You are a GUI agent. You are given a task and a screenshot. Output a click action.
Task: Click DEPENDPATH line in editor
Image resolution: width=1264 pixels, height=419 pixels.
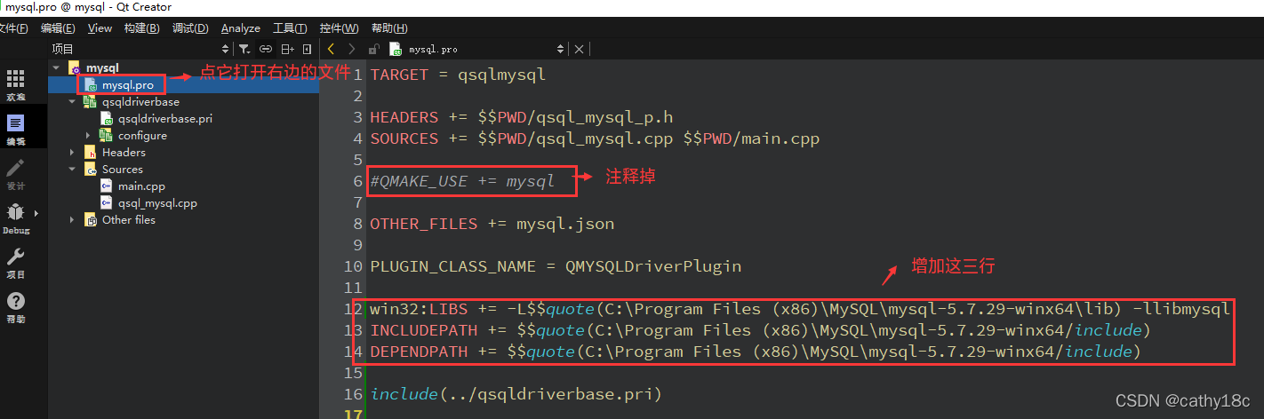click(x=756, y=352)
